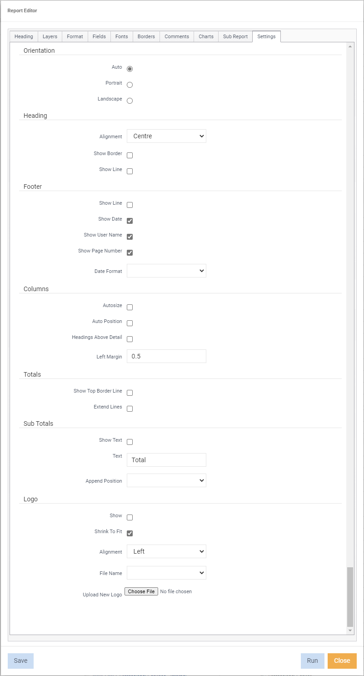
Task: Enable Autosize for columns
Action: (x=130, y=307)
